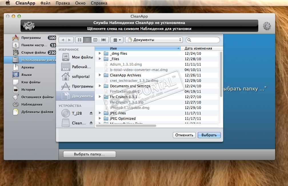Screen dimensions: 288x186
Task: Click the horizontal scrollbar of file list
Action: pyautogui.click(x=126, y=126)
